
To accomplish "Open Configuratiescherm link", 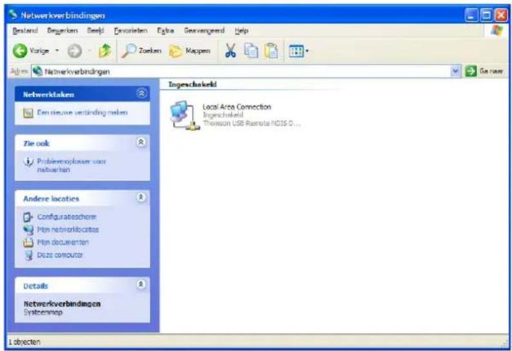I will pos(67,217).
